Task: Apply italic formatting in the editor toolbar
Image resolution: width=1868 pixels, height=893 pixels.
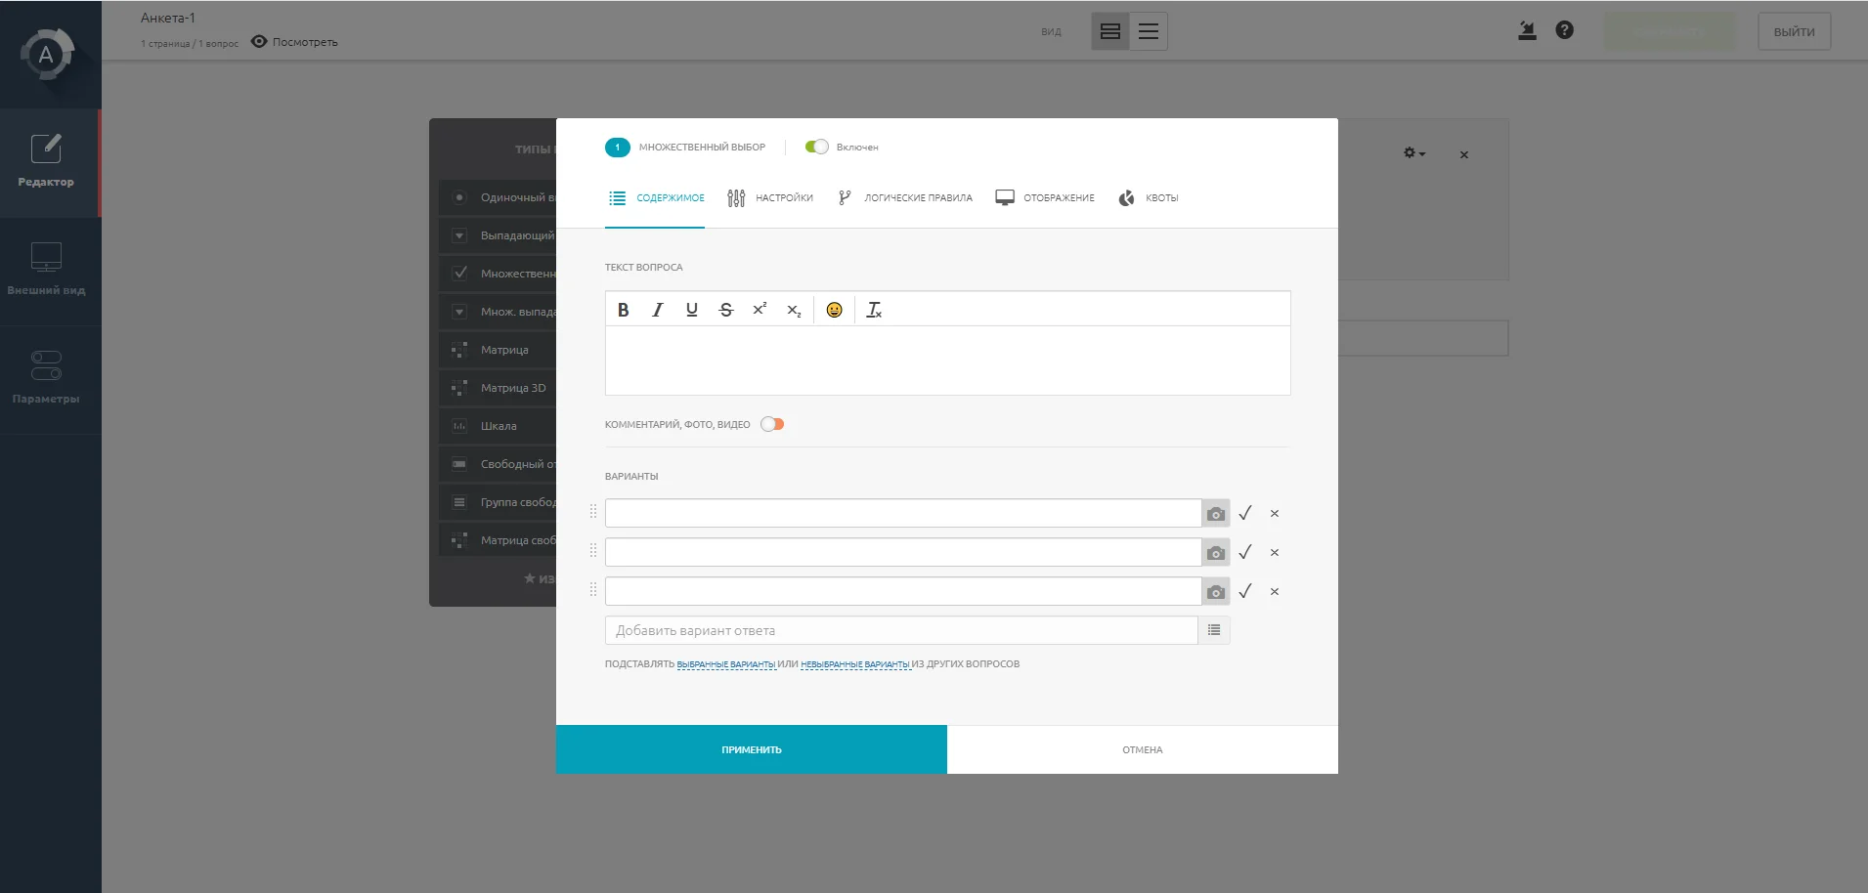Action: (658, 310)
